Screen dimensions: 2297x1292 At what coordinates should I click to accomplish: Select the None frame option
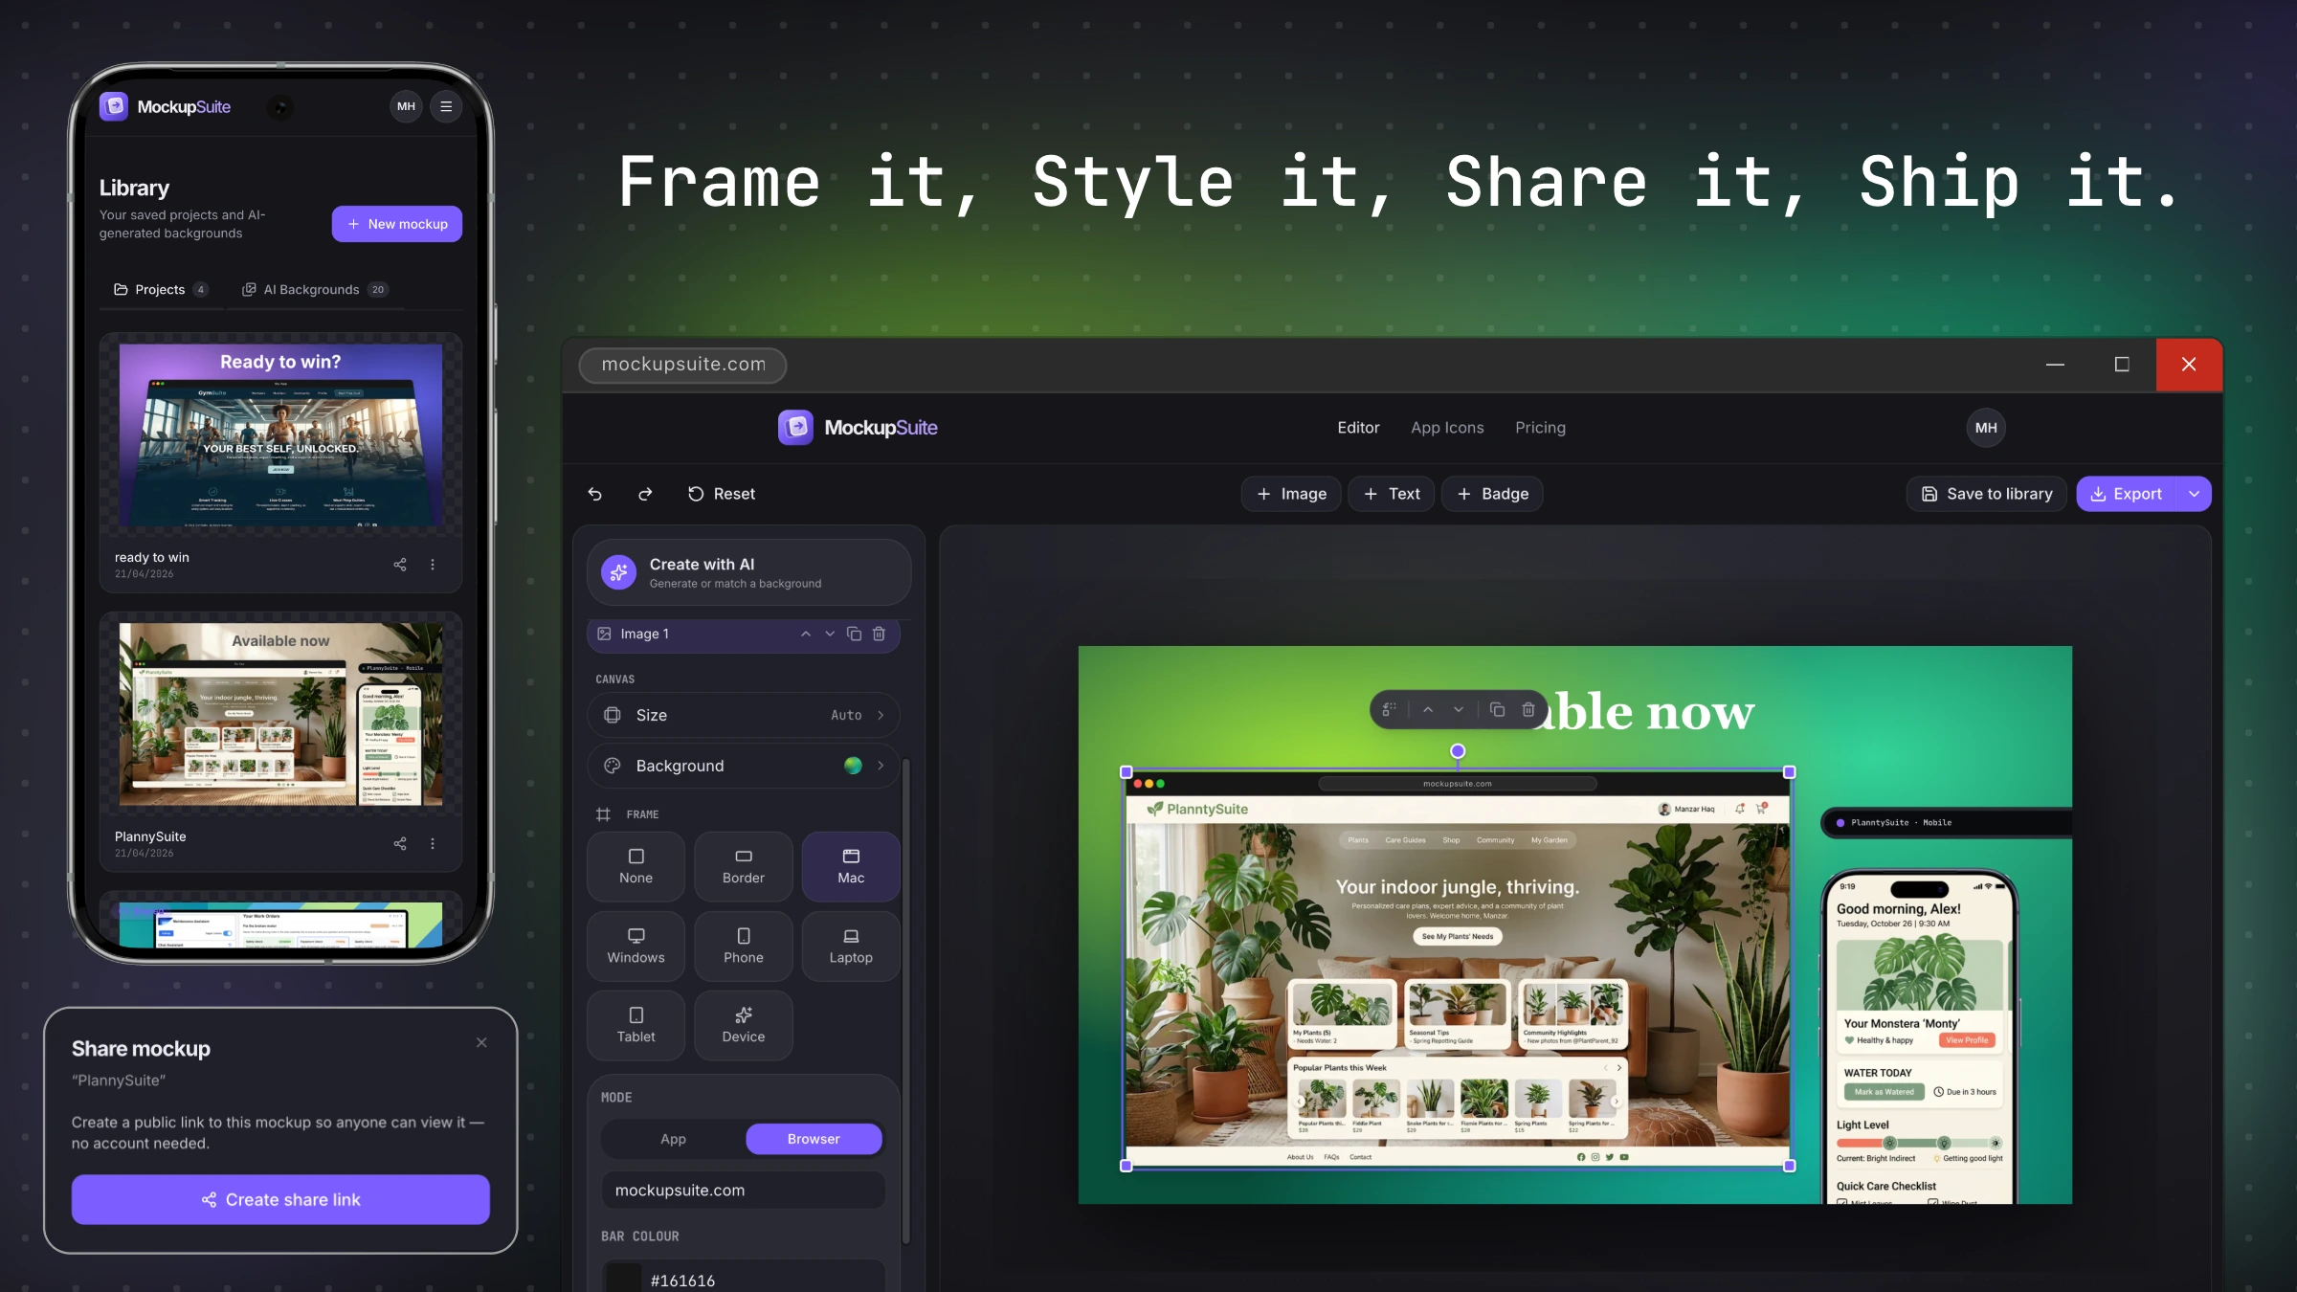pos(636,866)
